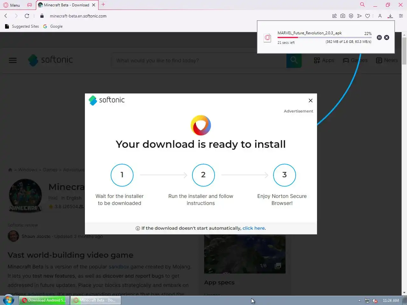Open the Games section in header
Viewport: 407px width, 305px height.
click(355, 60)
